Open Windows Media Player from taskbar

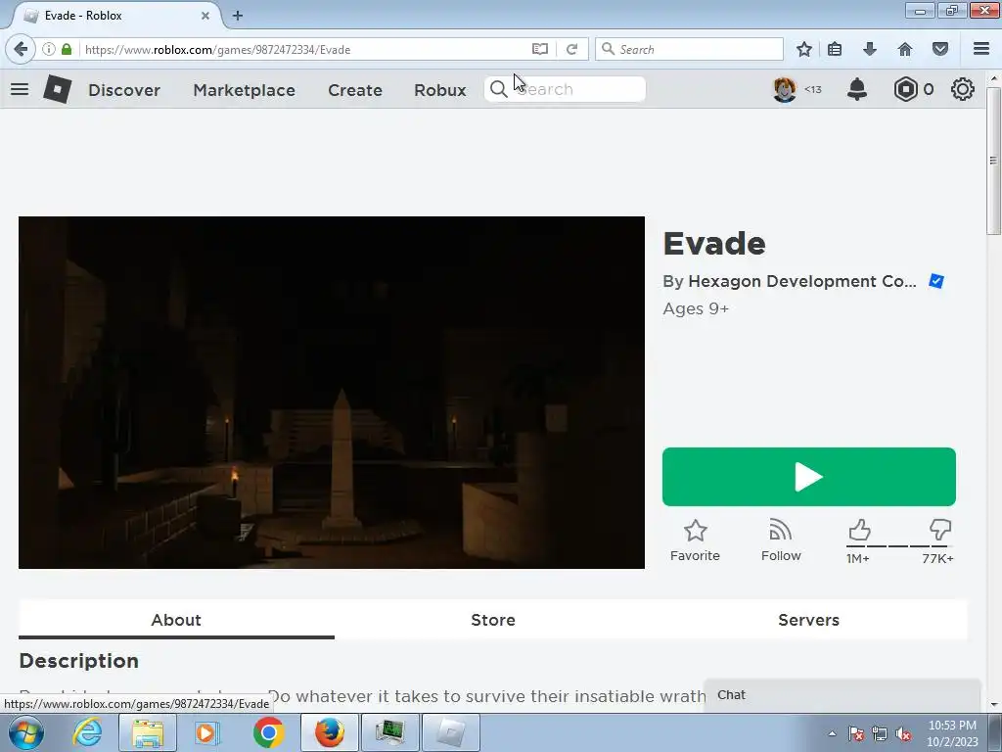[x=205, y=732]
